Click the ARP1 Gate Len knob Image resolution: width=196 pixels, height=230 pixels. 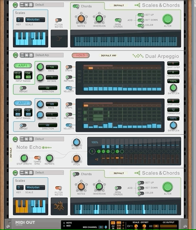click(x=173, y=88)
